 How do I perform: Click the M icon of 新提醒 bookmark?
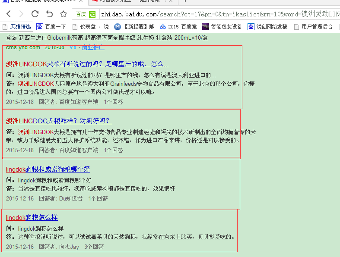118,27
